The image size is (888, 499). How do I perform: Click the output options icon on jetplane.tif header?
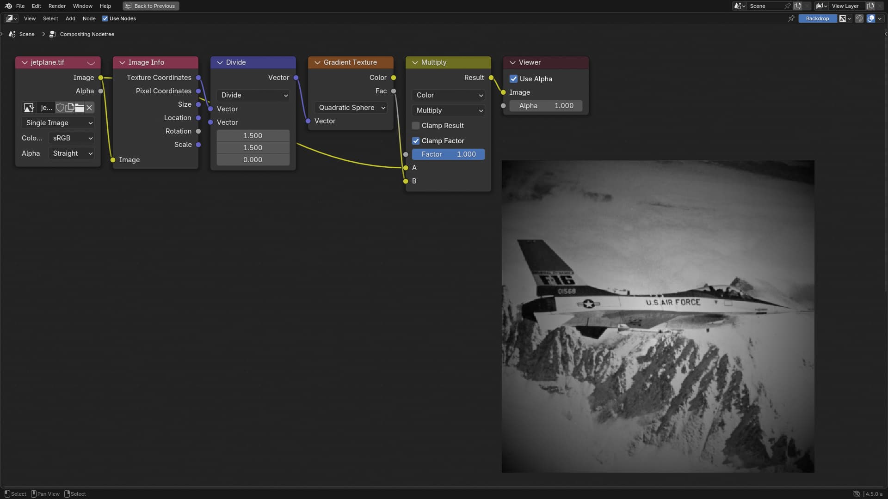coord(91,62)
